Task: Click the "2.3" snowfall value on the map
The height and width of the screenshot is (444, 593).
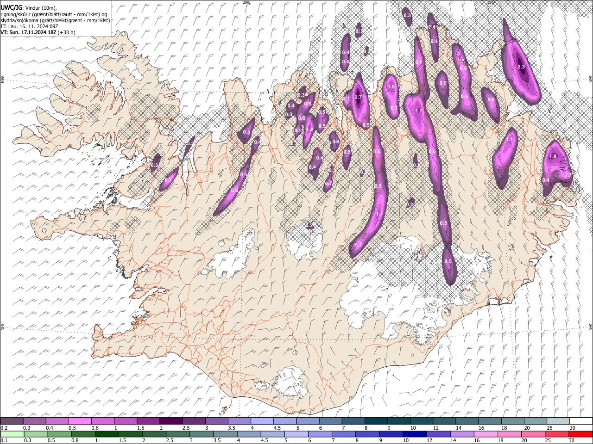Action: [x=521, y=67]
